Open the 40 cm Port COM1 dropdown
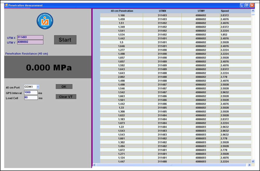 click(x=38, y=87)
